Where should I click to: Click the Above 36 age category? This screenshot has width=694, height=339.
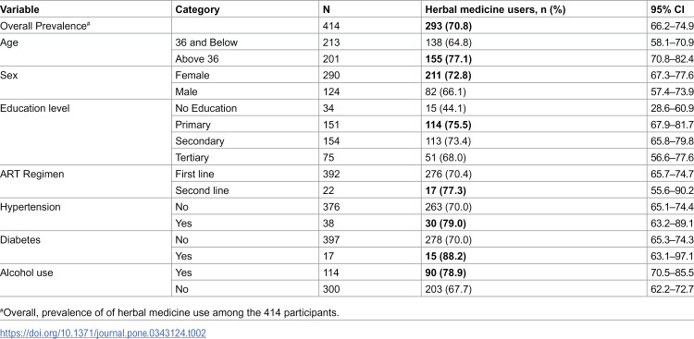[195, 59]
